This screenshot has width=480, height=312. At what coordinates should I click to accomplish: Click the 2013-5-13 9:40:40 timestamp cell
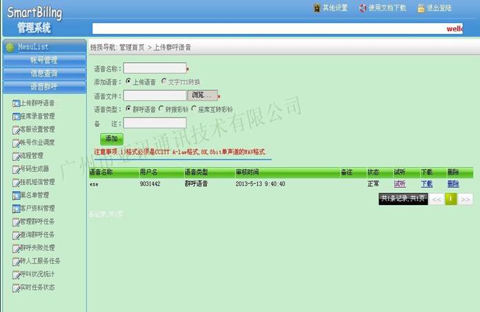pos(260,184)
